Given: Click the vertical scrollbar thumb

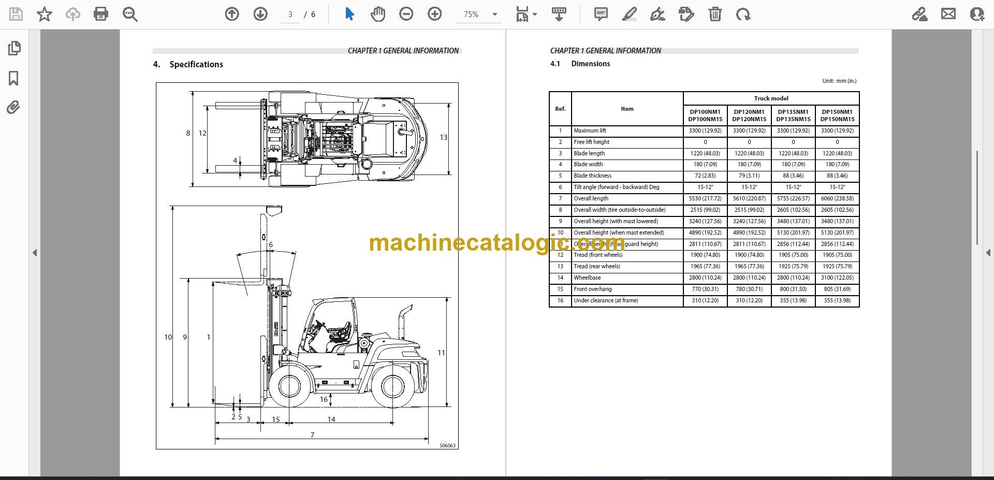Looking at the screenshot, I should tap(977, 197).
